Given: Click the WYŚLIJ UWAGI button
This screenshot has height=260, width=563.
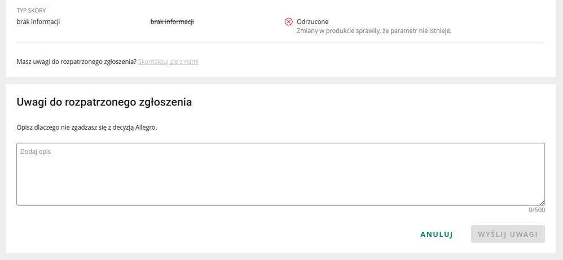Looking at the screenshot, I should point(508,234).
